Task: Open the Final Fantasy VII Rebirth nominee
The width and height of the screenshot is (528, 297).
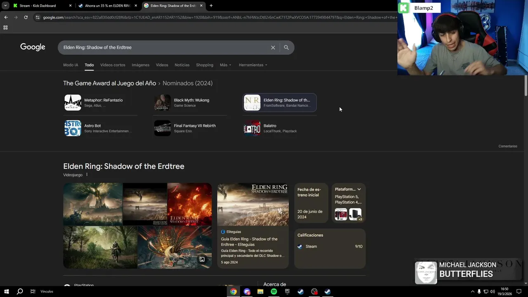Action: coord(190,128)
